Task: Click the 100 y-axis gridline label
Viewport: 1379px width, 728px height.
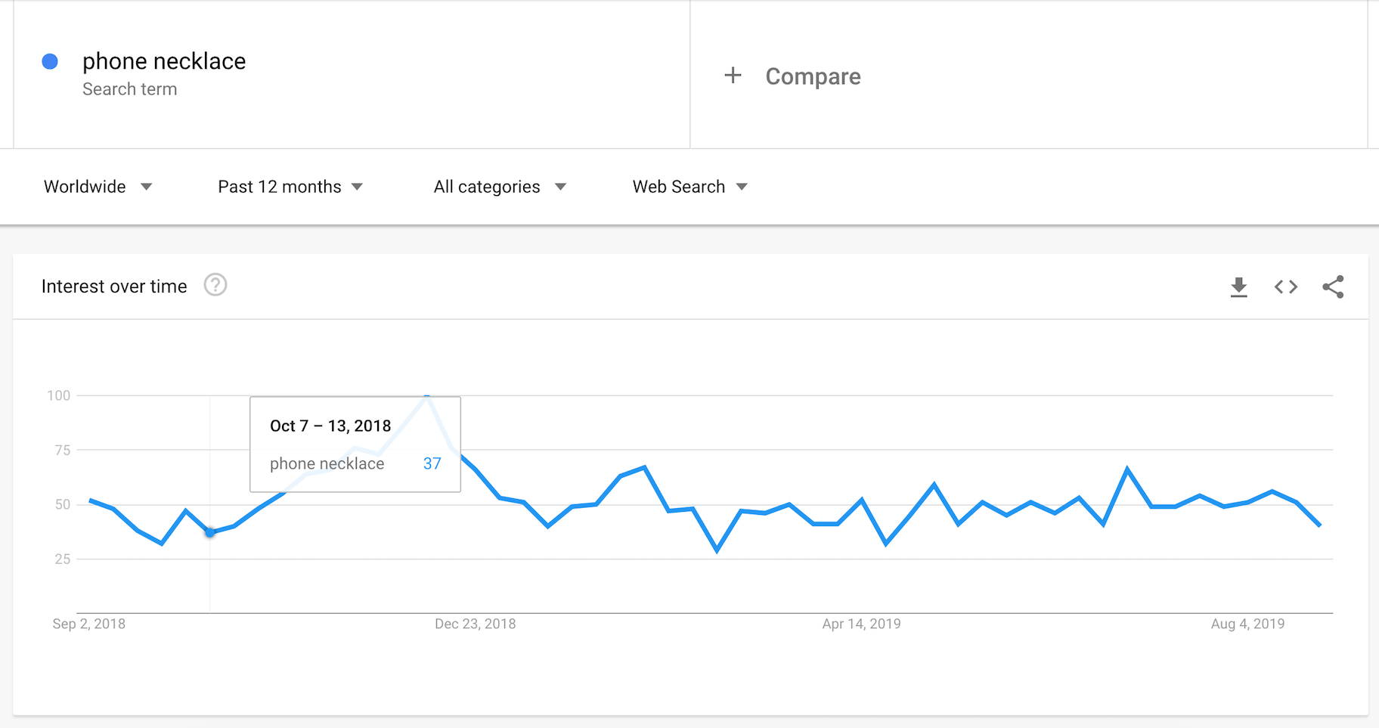Action: click(58, 395)
